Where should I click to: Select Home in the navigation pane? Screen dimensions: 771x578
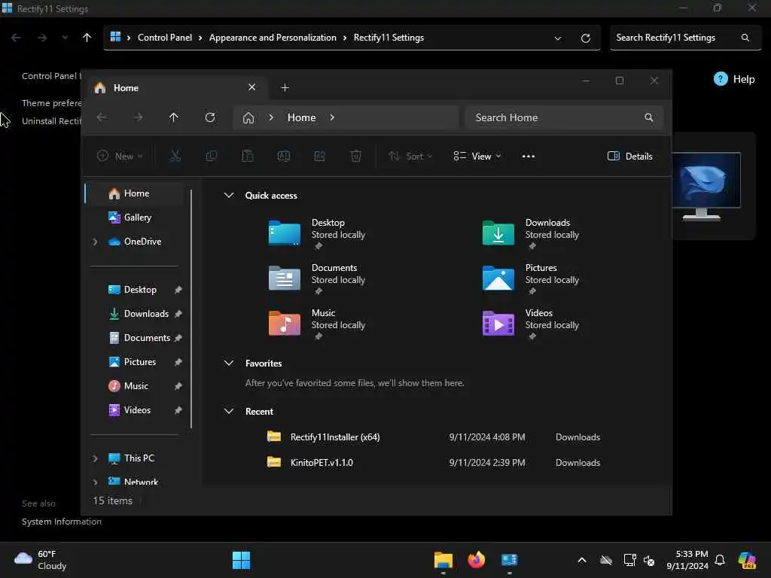pos(135,193)
